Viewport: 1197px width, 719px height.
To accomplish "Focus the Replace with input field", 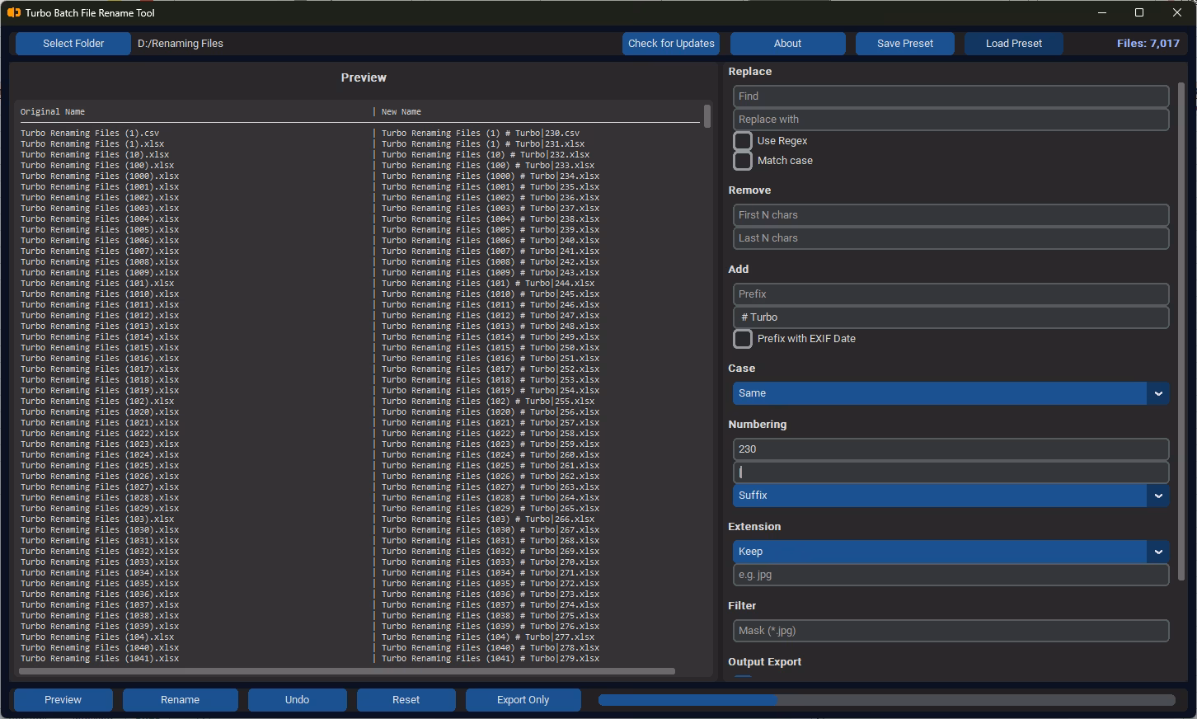I will [951, 120].
